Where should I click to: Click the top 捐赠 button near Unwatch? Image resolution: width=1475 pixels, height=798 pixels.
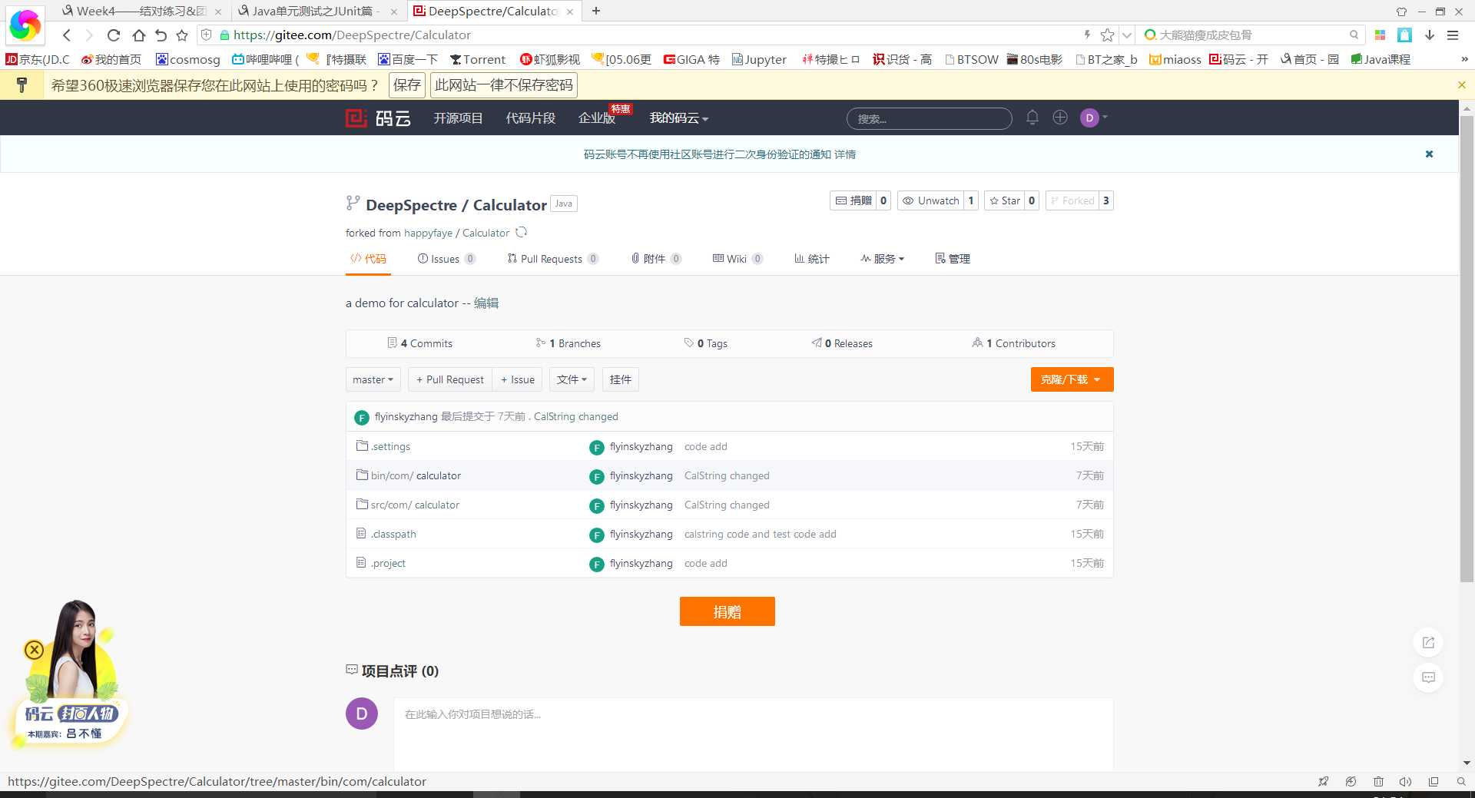click(853, 200)
